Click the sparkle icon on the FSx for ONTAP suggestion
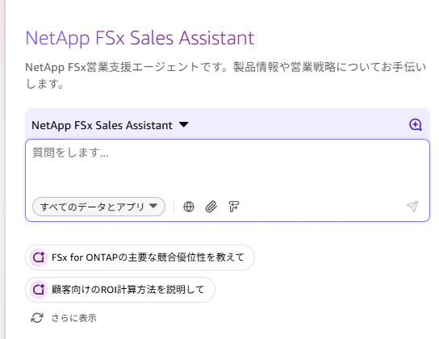 click(39, 257)
